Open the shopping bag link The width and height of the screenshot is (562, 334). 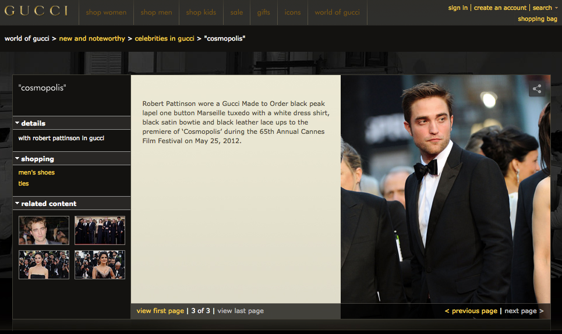[538, 19]
